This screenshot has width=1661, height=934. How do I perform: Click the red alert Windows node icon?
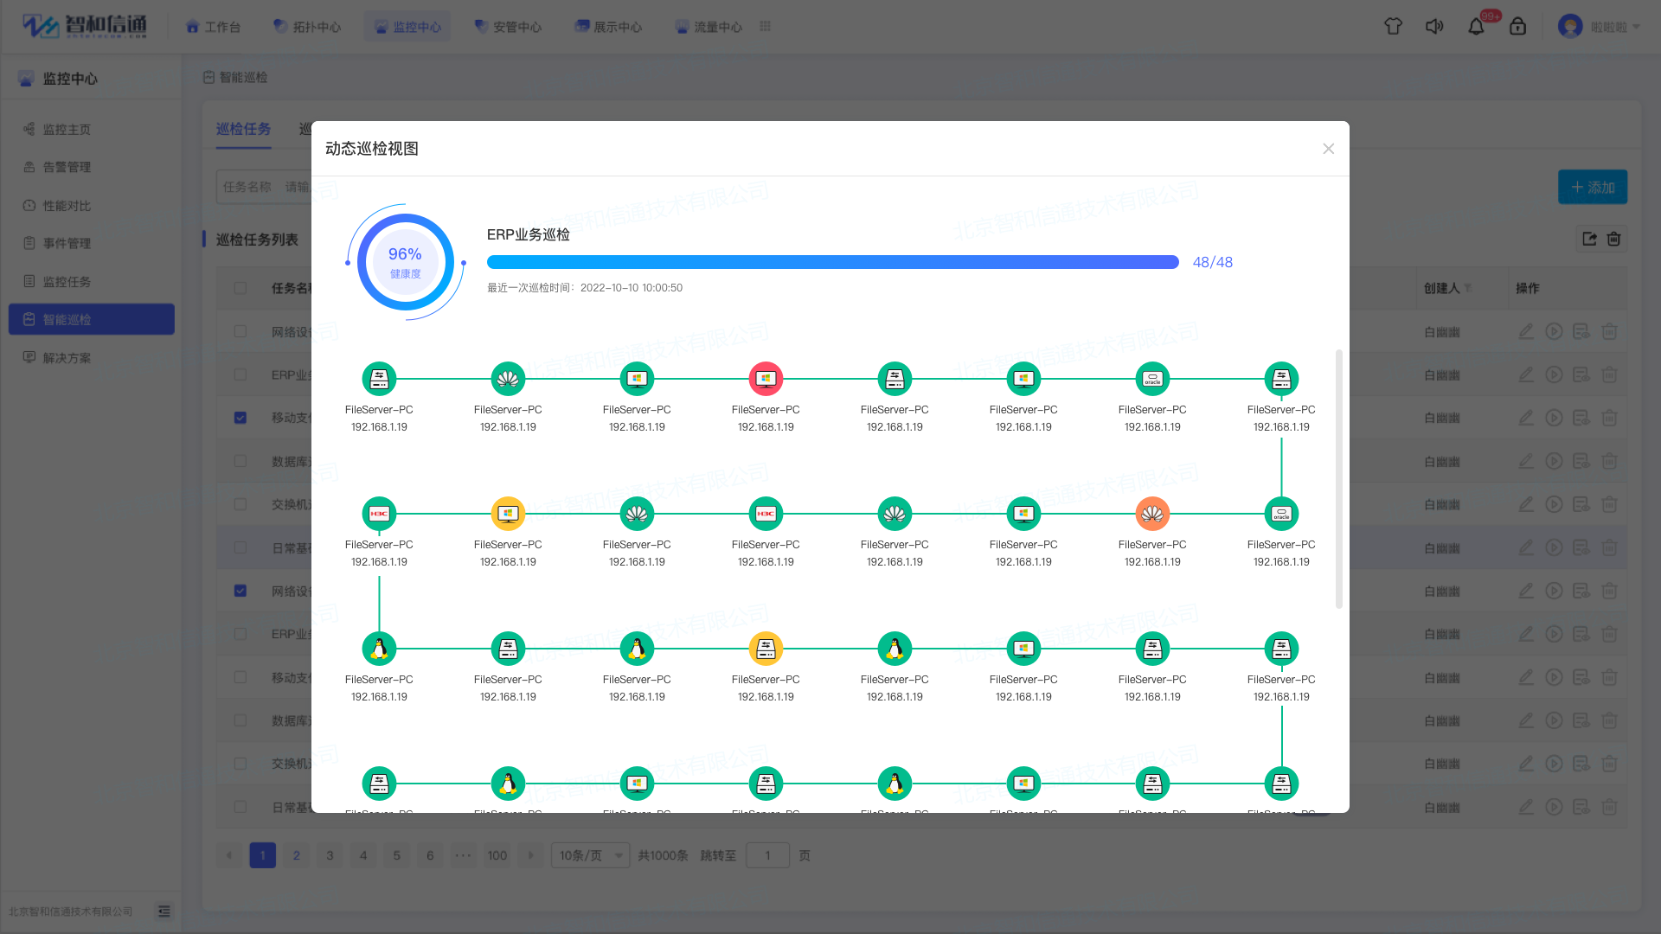click(x=766, y=379)
